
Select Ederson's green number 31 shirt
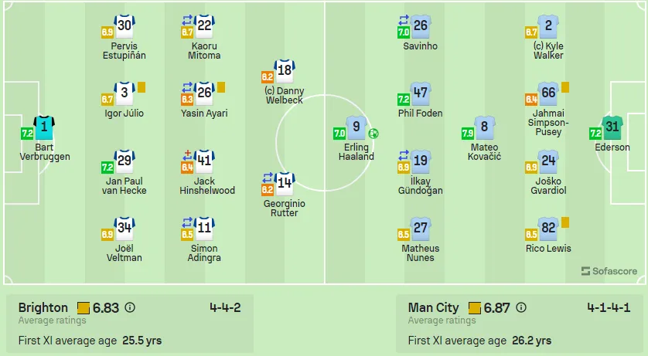(x=612, y=127)
